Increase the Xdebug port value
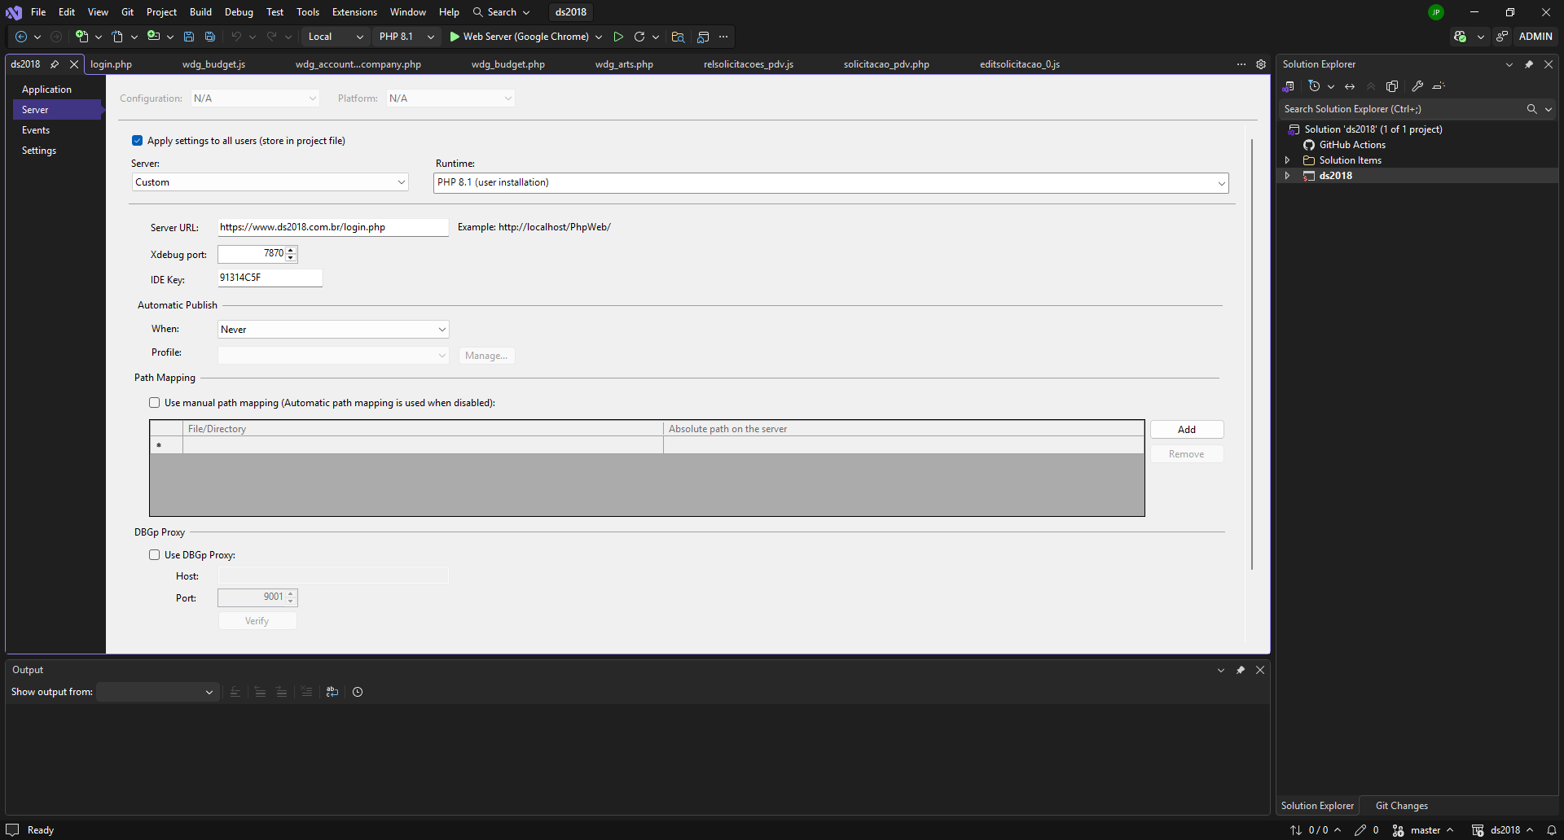Image resolution: width=1564 pixels, height=840 pixels. coord(291,250)
